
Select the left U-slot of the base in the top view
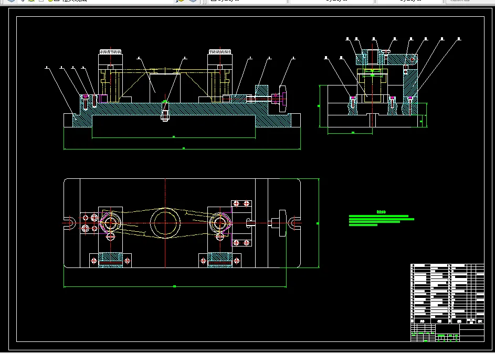[69, 223]
